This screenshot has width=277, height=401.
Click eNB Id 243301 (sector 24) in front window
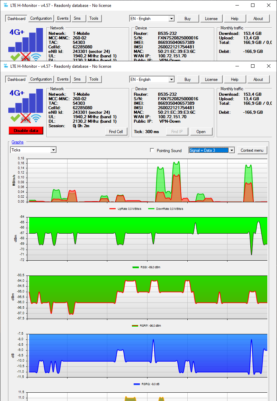(91, 112)
